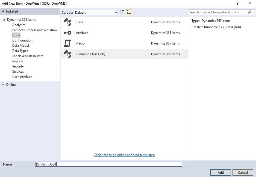Select the Class template icon
This screenshot has height=177, width=256.
point(67,22)
